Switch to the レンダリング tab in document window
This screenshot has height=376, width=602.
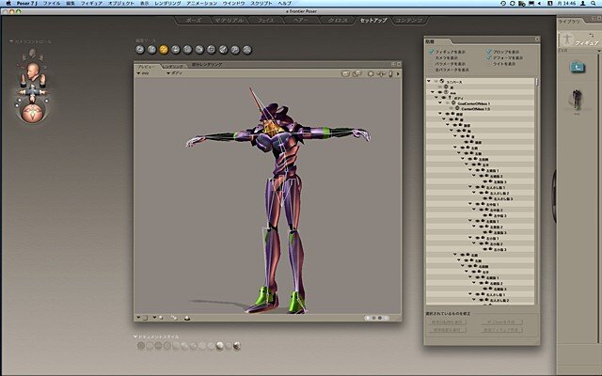[x=173, y=66]
